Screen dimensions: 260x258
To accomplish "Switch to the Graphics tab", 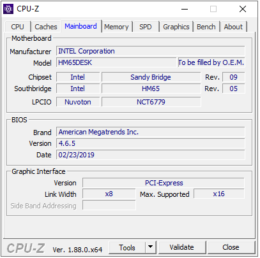I will pyautogui.click(x=176, y=27).
